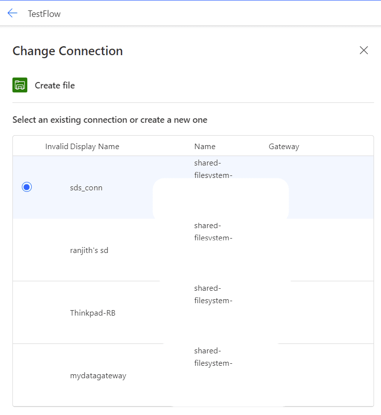Image resolution: width=381 pixels, height=415 pixels.
Task: Pick the Thinkpad-RB connection row
Action: click(x=193, y=313)
